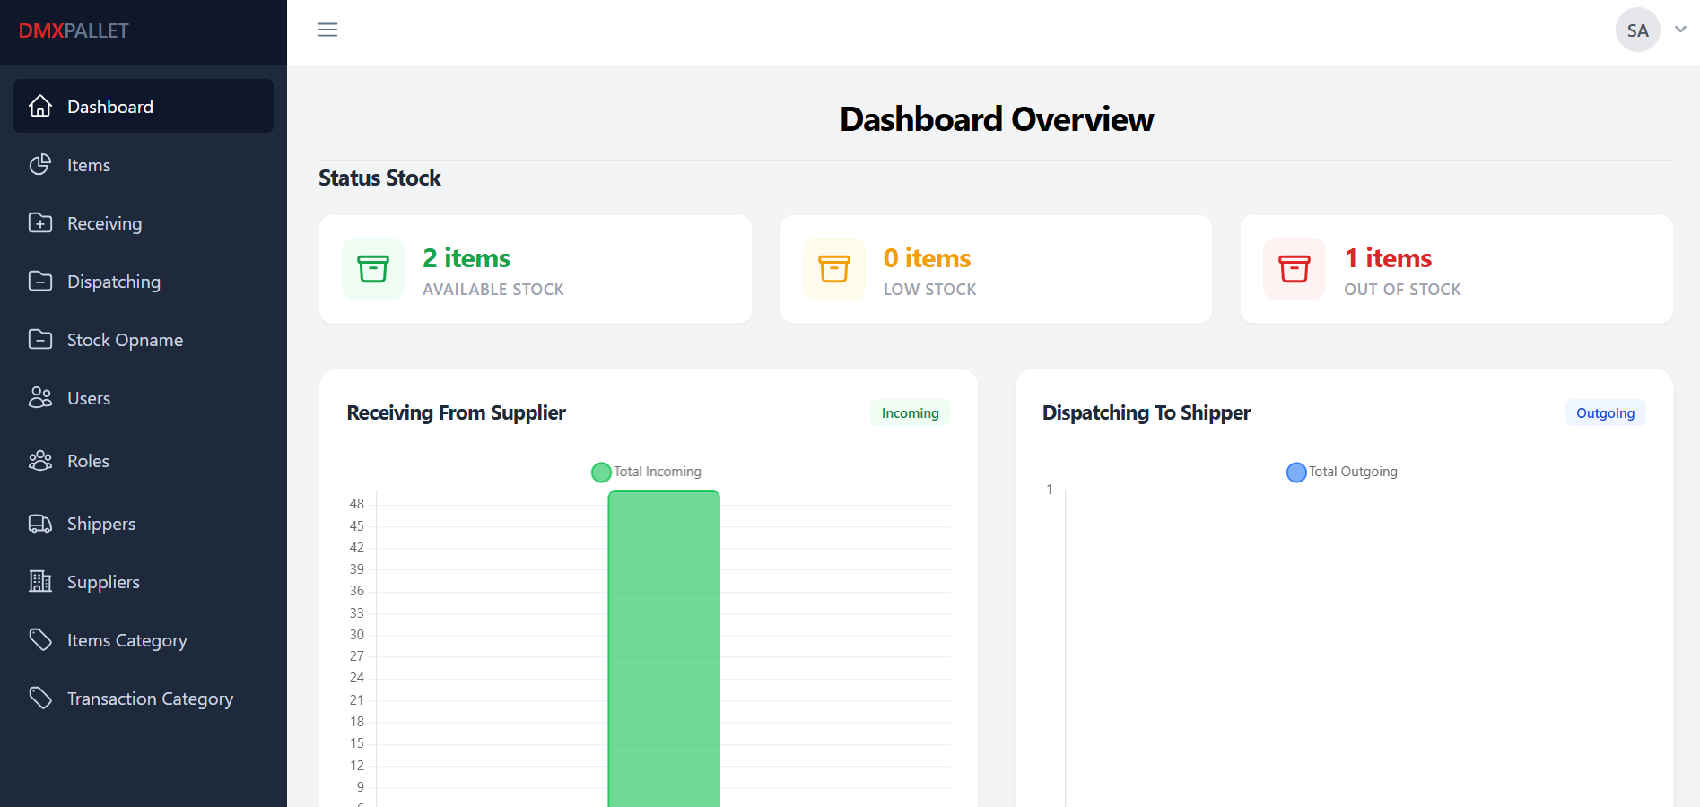Click the 'LOW STOCK' label
Screen dimensions: 1700x807
tap(929, 290)
